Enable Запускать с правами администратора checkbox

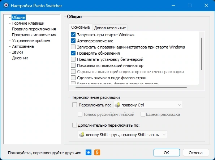coord(73,47)
